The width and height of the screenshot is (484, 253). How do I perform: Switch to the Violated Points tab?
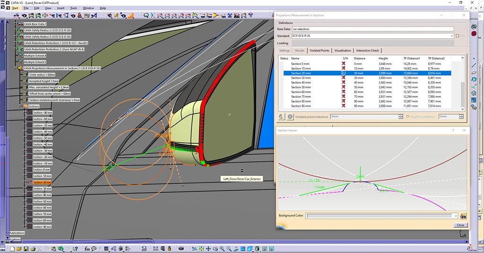[x=320, y=50]
